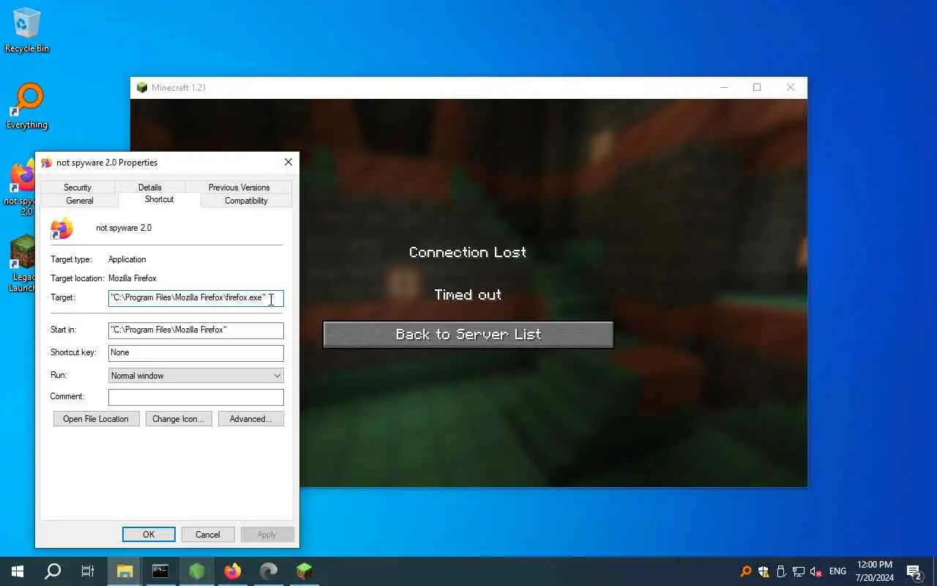The height and width of the screenshot is (586, 937).
Task: Click in the Start in field
Action: [x=195, y=330]
